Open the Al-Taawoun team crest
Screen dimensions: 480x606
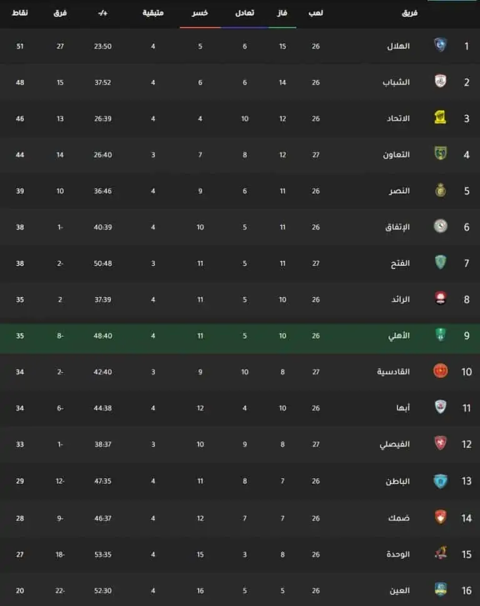440,153
